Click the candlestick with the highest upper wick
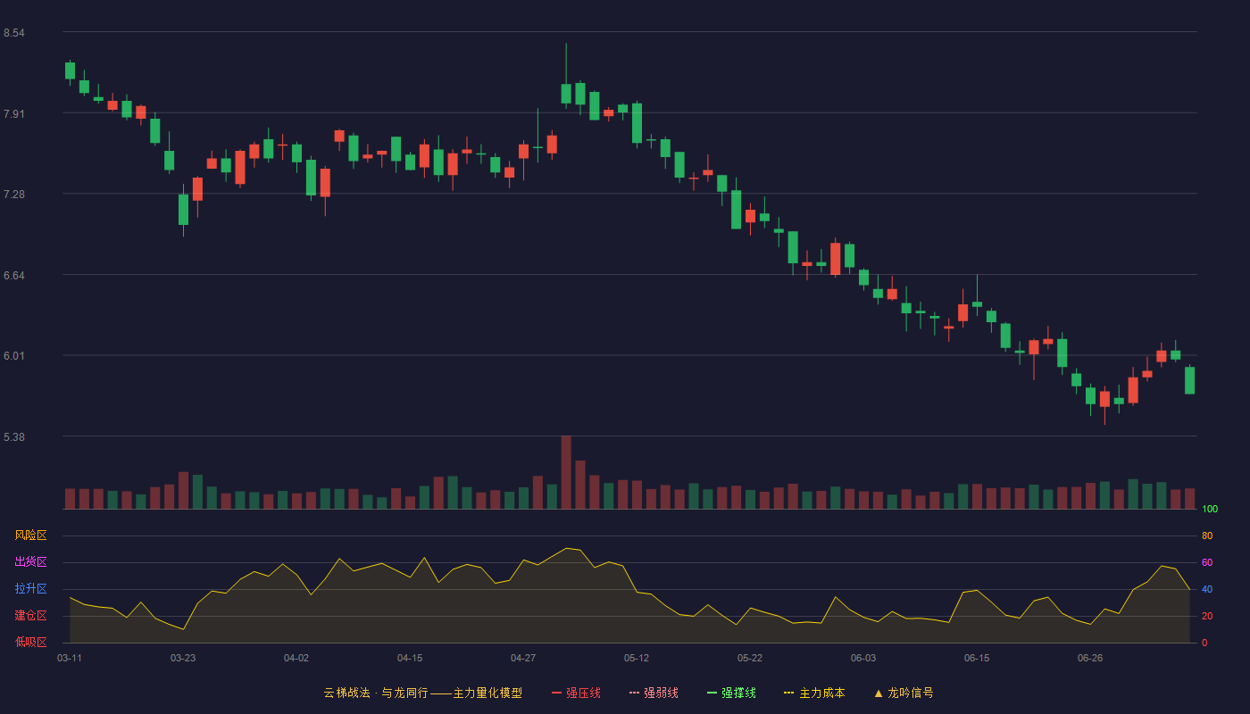1250x714 pixels. 566,94
